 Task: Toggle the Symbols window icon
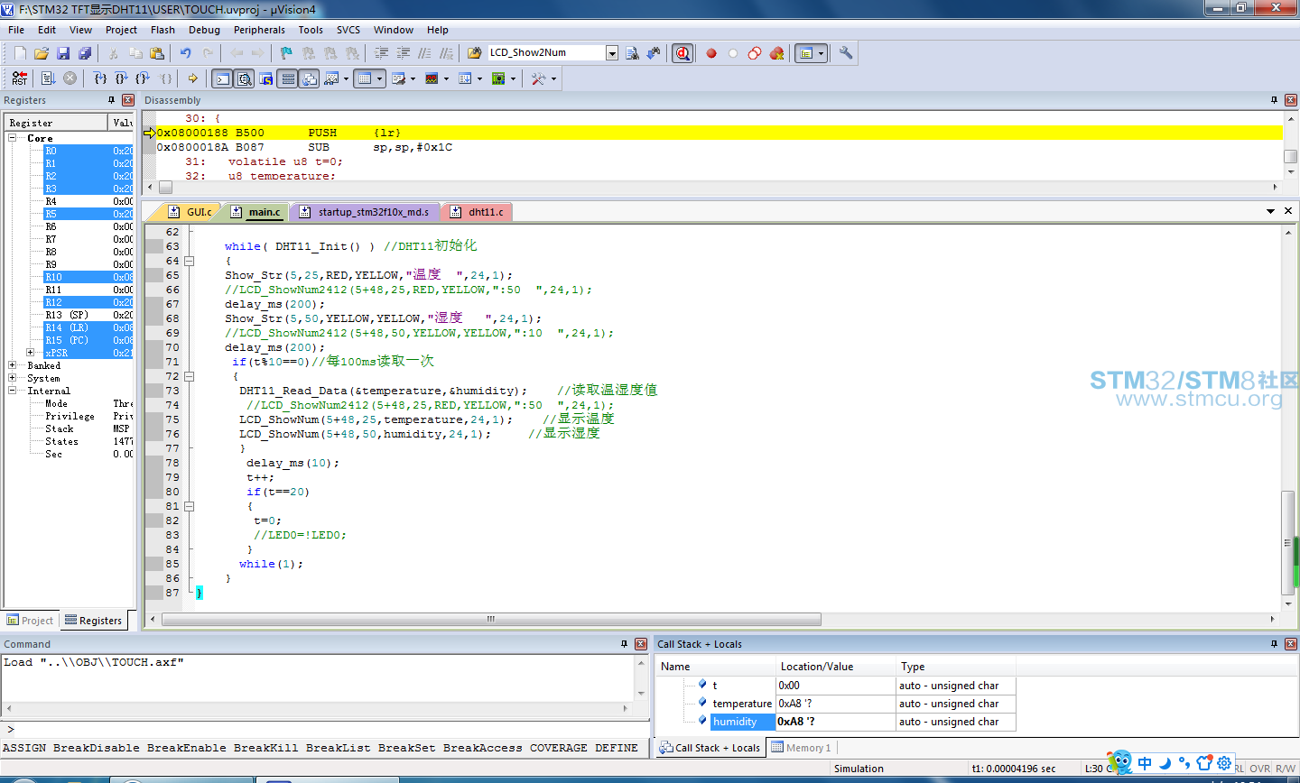point(265,78)
